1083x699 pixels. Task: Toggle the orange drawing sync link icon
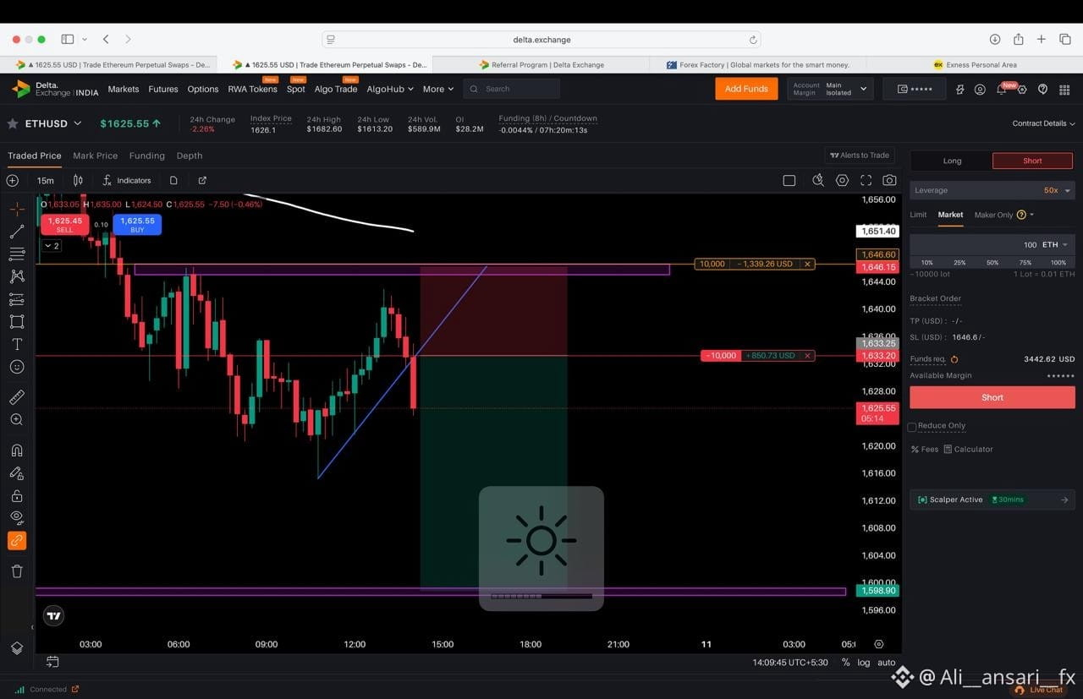pyautogui.click(x=17, y=541)
